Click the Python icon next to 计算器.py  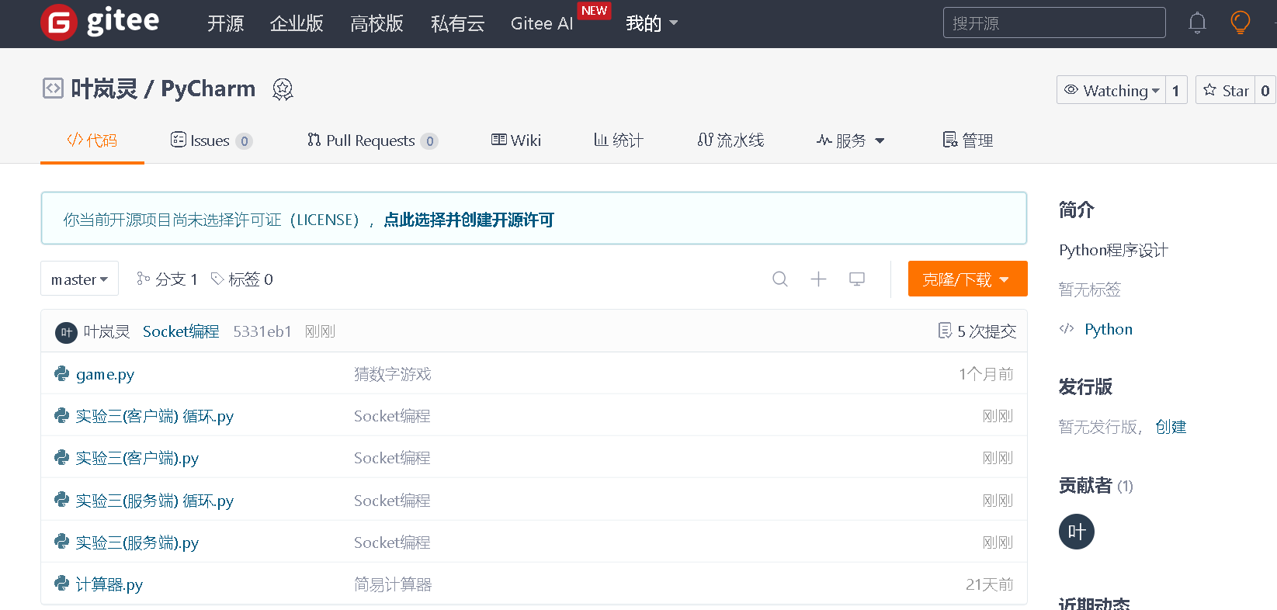pyautogui.click(x=62, y=584)
